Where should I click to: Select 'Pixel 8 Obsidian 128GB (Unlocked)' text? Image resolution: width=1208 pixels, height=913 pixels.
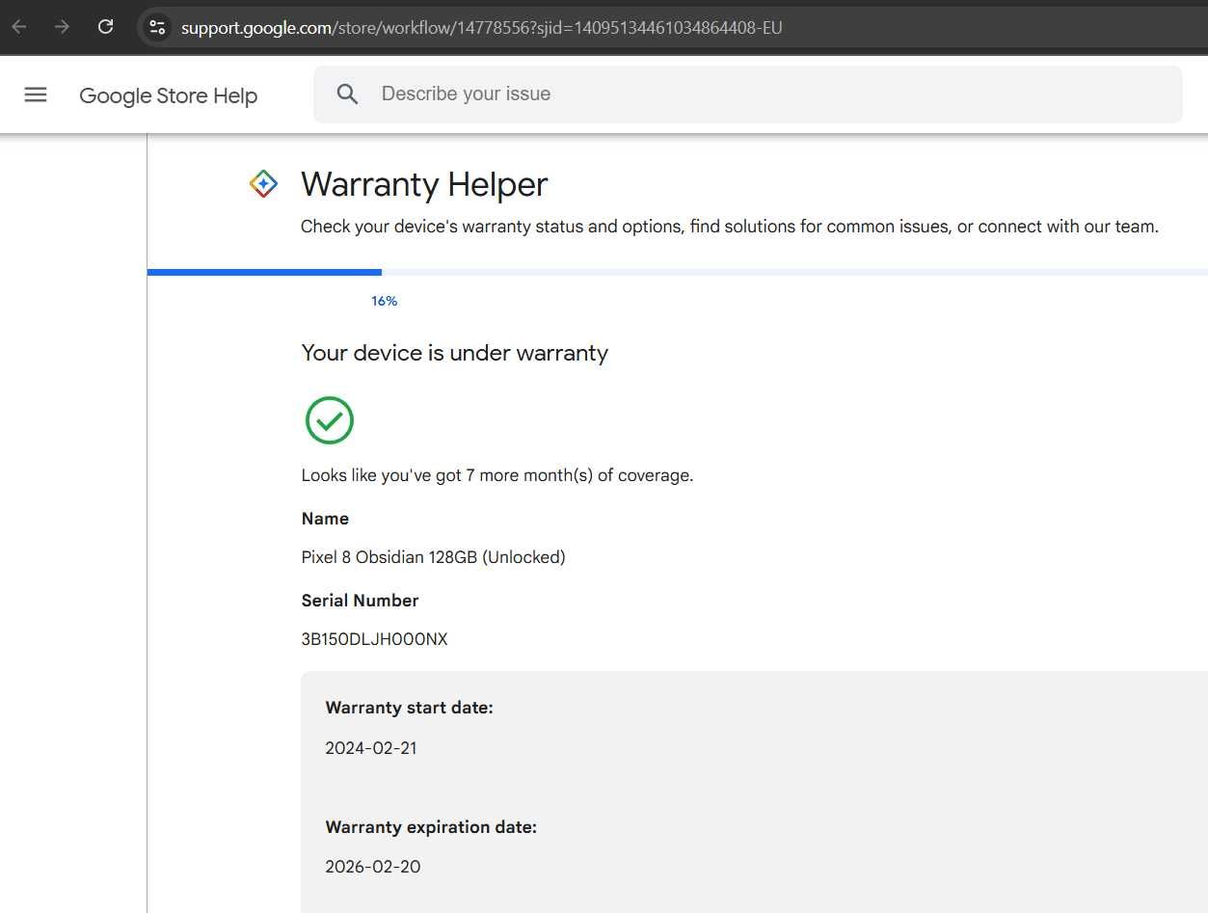[433, 557]
